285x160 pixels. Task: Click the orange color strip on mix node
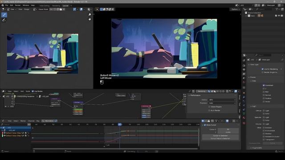click(78, 111)
